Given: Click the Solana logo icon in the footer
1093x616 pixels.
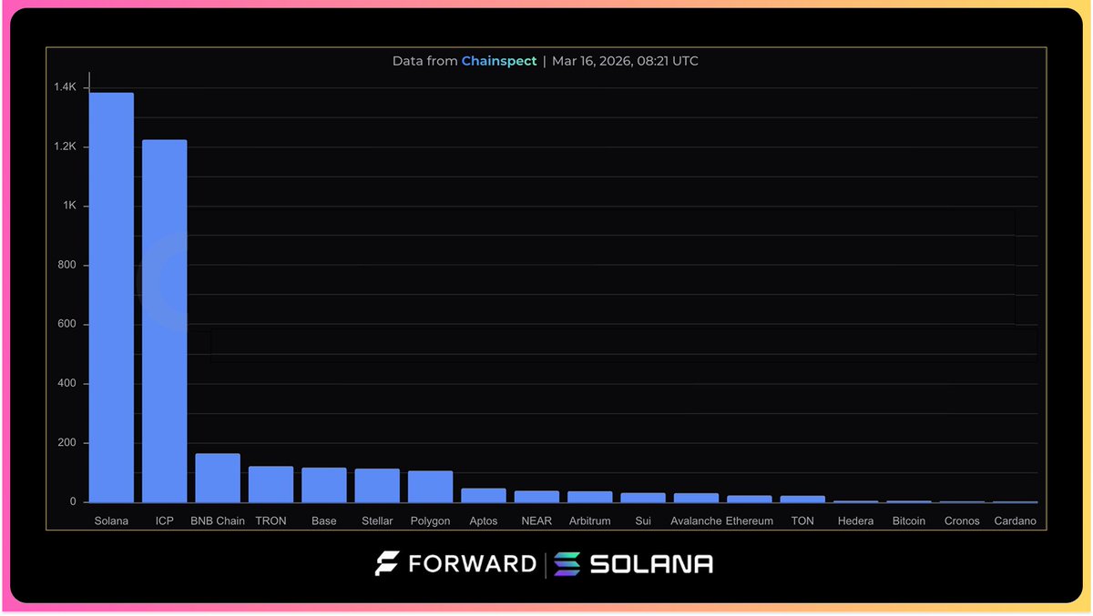Looking at the screenshot, I should (565, 564).
